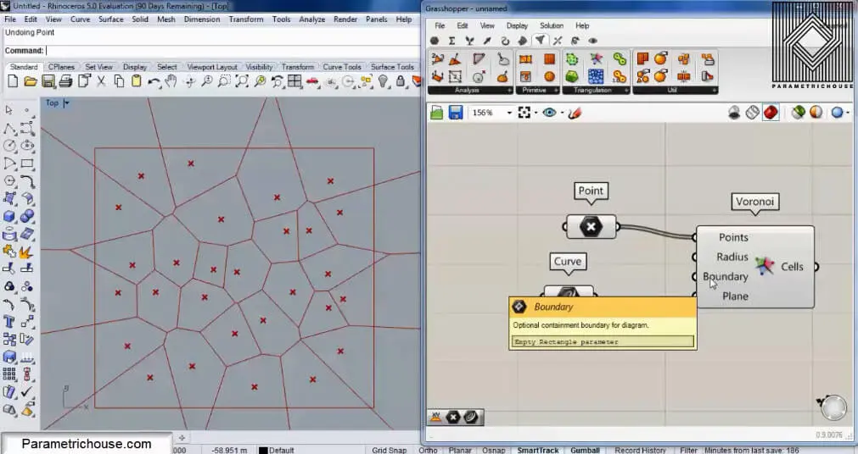Click the Boundary input on Voronoi component
Screen dimensions: 858x454
pyautogui.click(x=725, y=276)
